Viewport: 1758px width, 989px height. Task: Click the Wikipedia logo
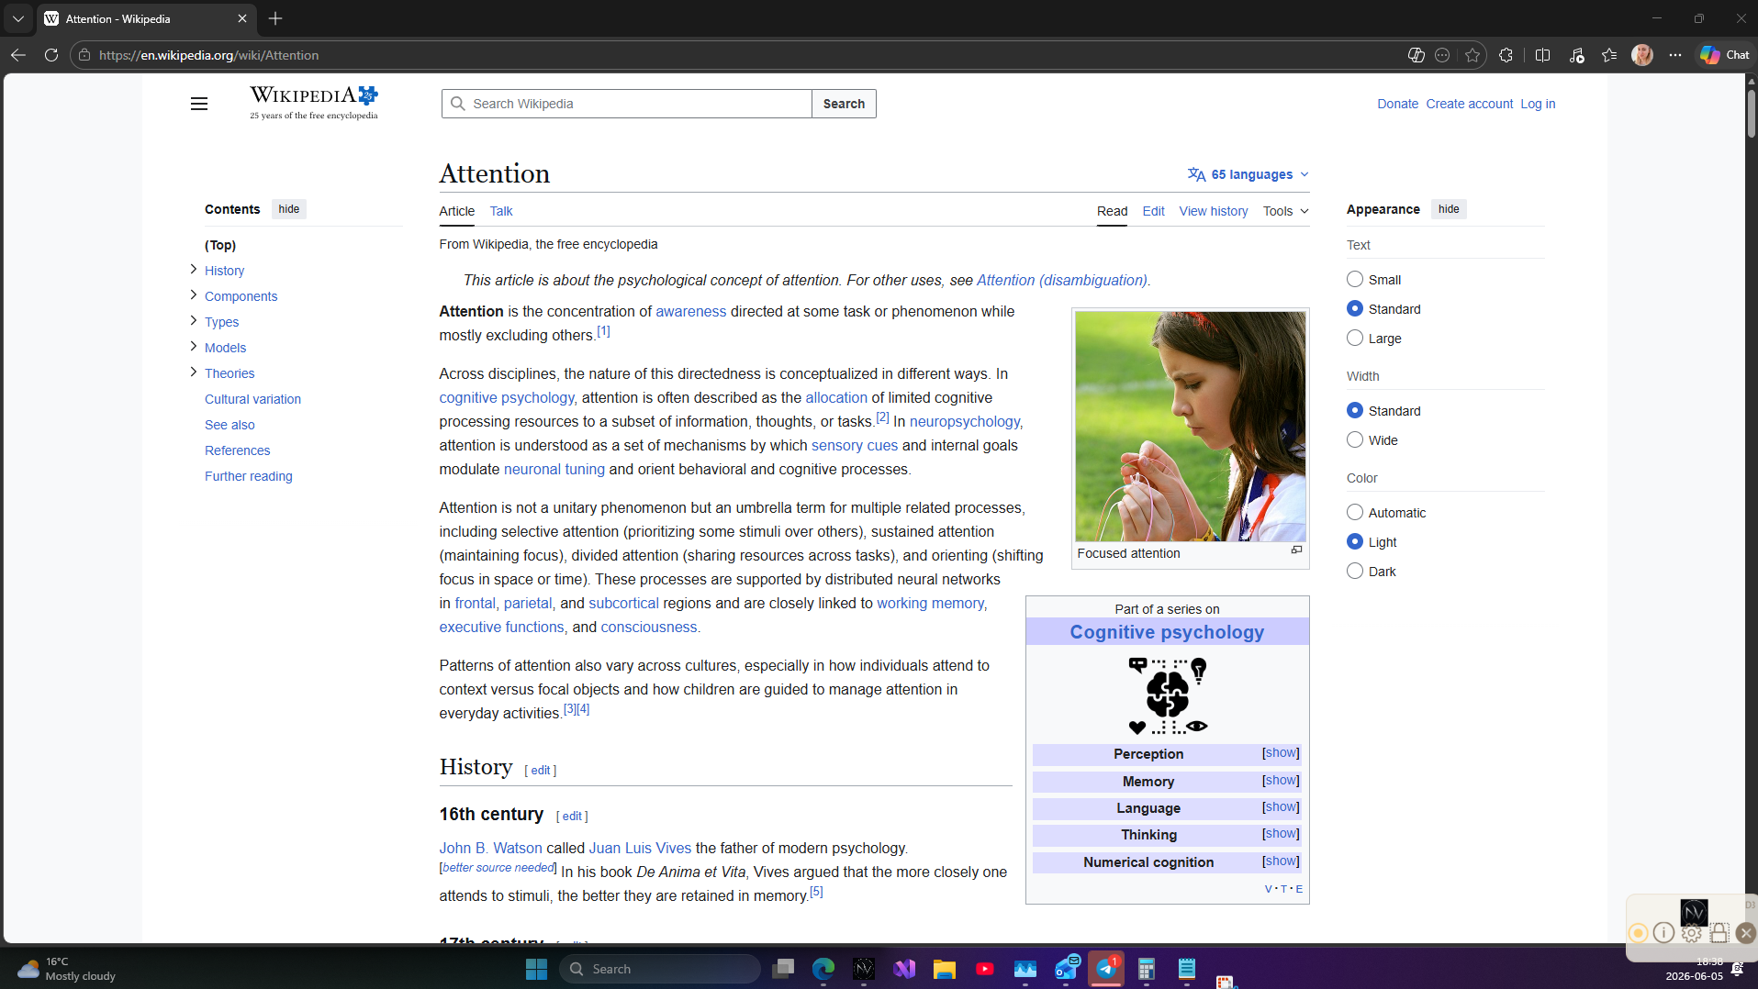314,103
